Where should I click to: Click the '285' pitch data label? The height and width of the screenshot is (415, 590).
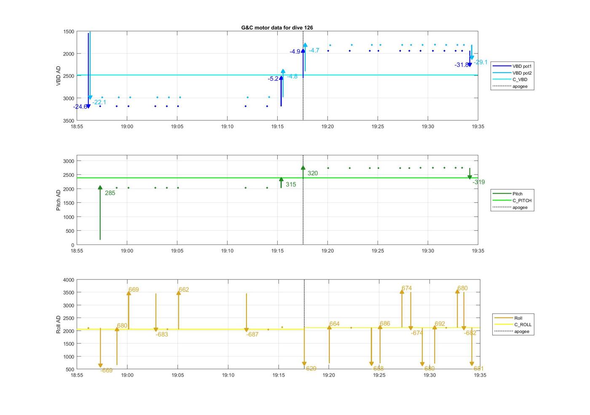110,193
